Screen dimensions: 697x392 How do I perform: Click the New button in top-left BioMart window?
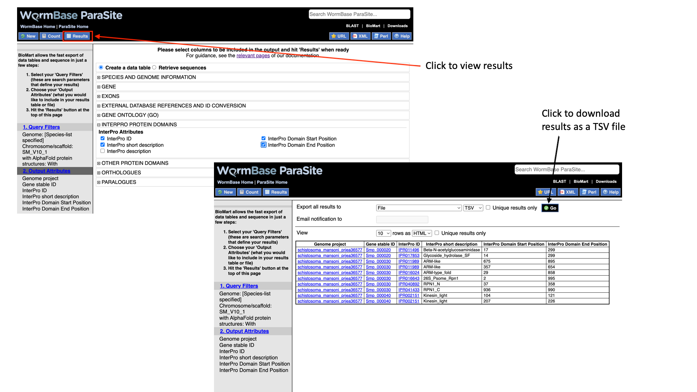coord(28,36)
